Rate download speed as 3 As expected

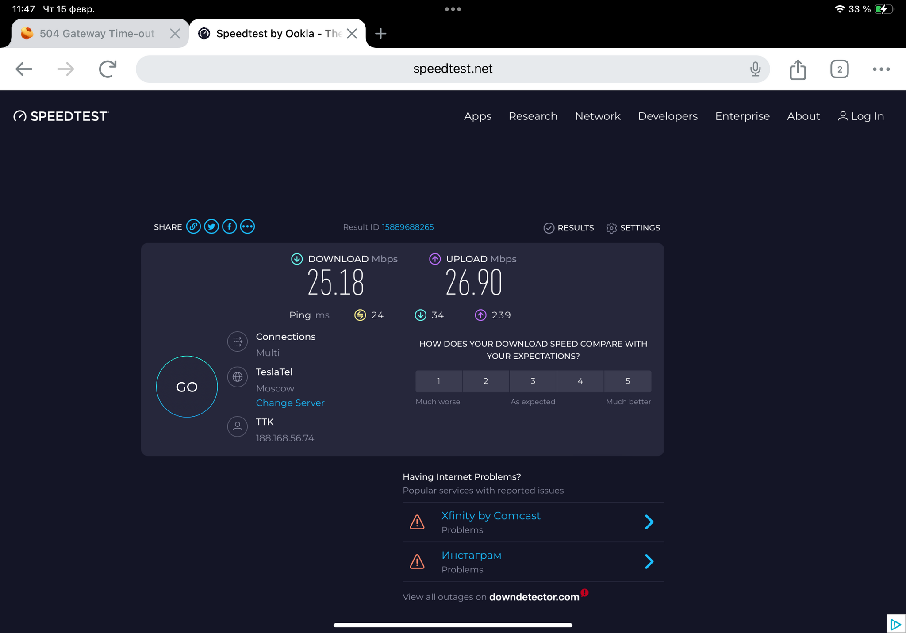coord(533,381)
